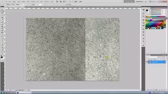Open the Select menu
Image resolution: width=168 pixels, height=94 pixels.
tap(23, 2)
